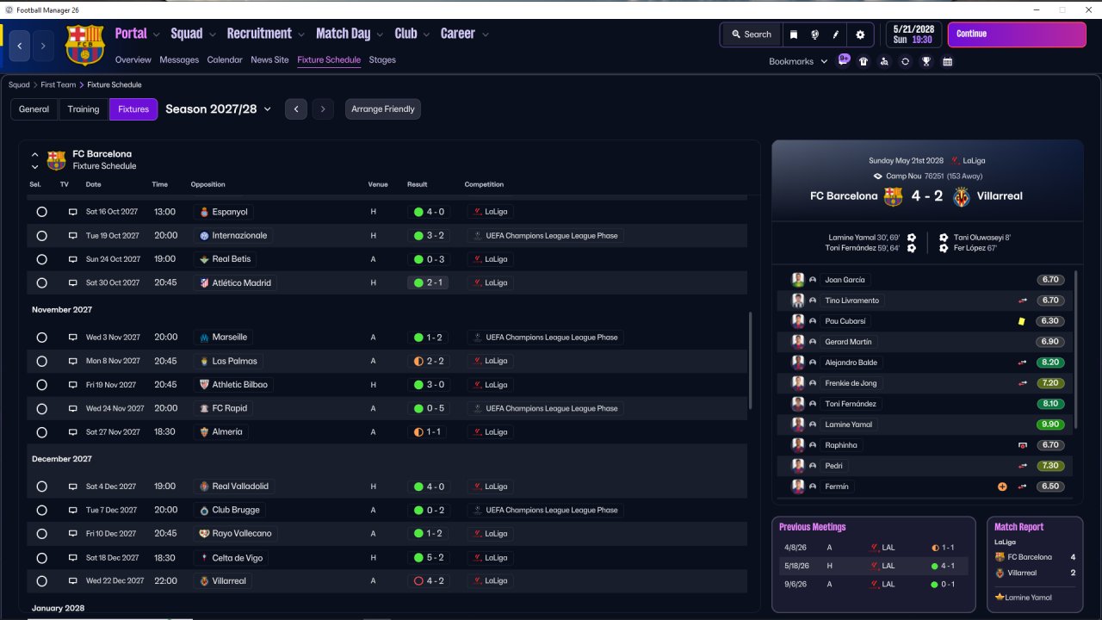Click Raphinha's missed-penalty icon
The width and height of the screenshot is (1102, 620).
point(1023,445)
